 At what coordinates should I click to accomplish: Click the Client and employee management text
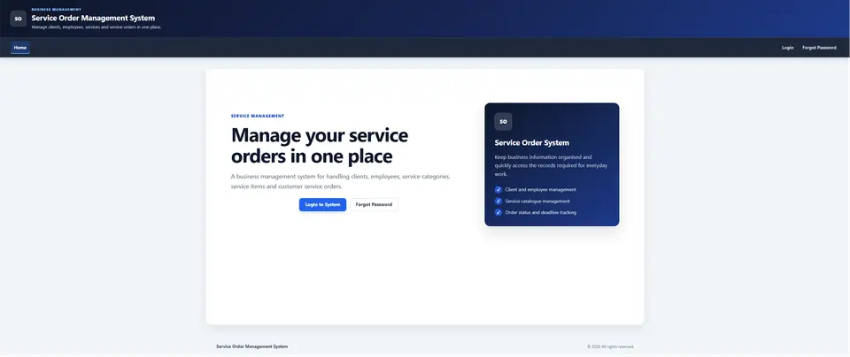click(x=540, y=190)
